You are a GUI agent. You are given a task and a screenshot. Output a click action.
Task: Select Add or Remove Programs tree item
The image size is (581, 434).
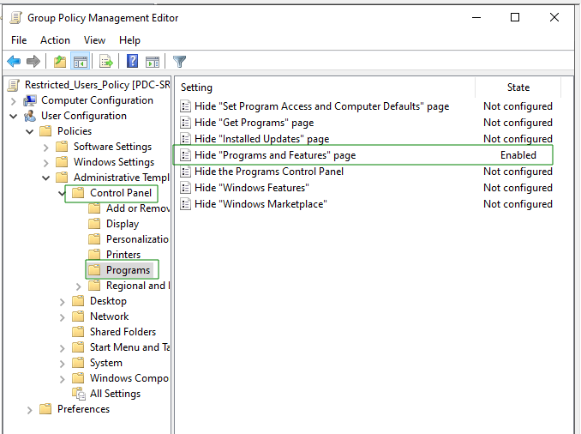coord(138,208)
